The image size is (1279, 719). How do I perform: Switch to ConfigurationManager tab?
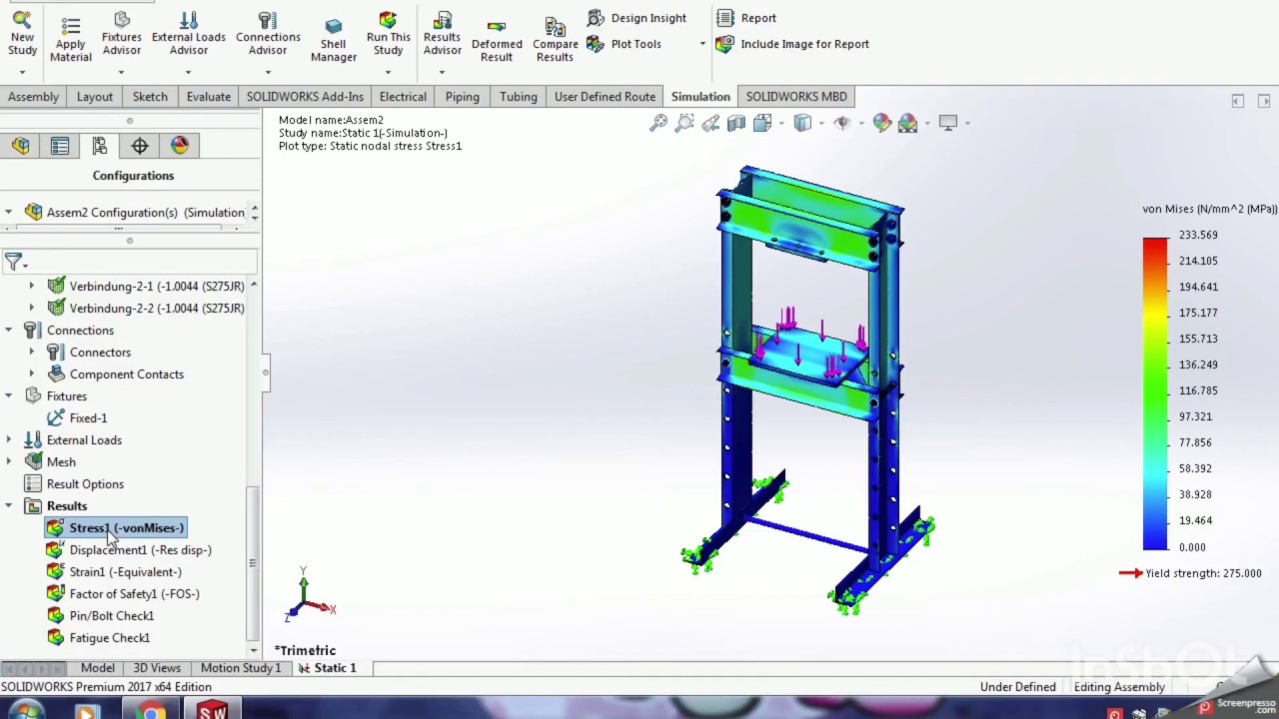(100, 146)
